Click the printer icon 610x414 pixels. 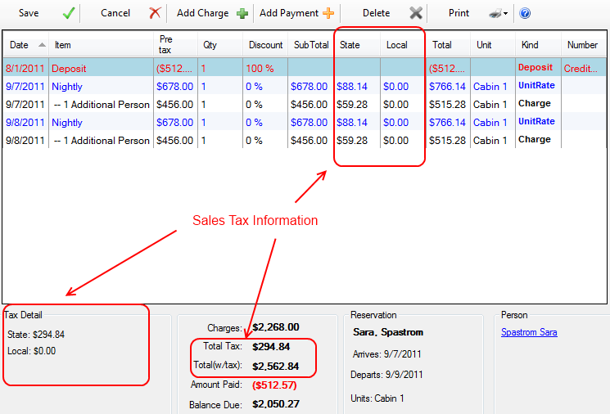[x=495, y=14]
